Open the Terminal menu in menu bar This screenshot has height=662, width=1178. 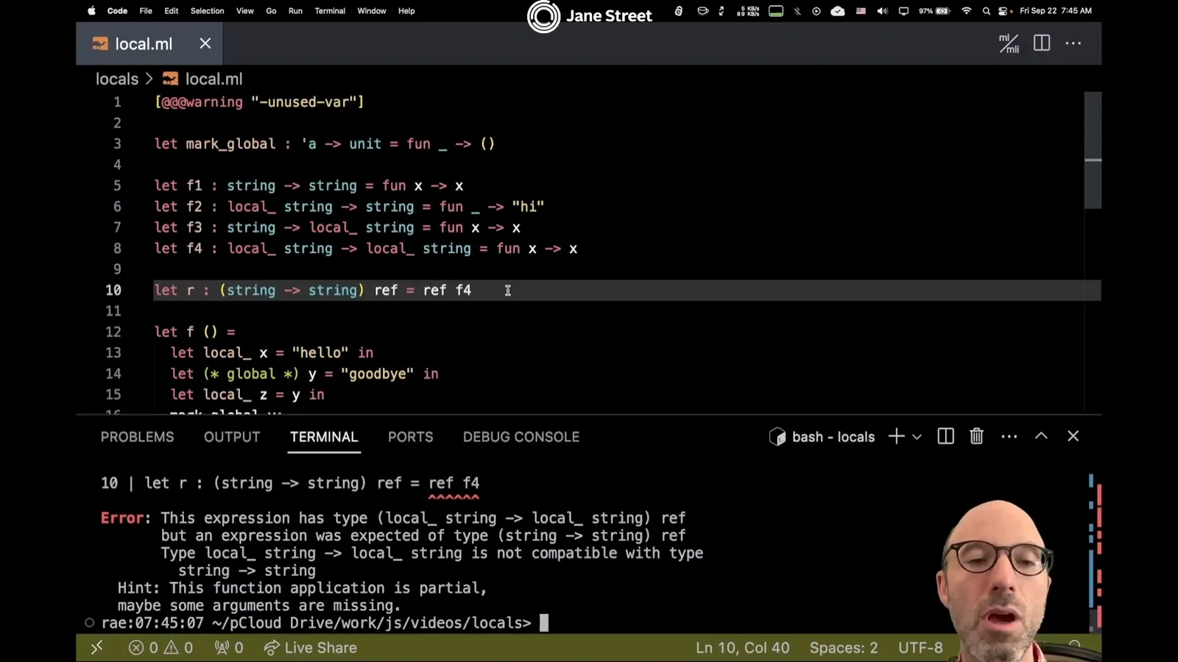pos(330,11)
